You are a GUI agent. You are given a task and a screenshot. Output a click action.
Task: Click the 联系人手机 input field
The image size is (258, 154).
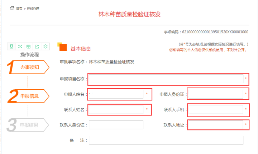coord(216,109)
